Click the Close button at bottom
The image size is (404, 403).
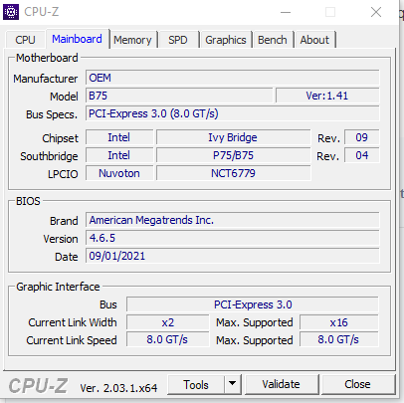point(357,384)
